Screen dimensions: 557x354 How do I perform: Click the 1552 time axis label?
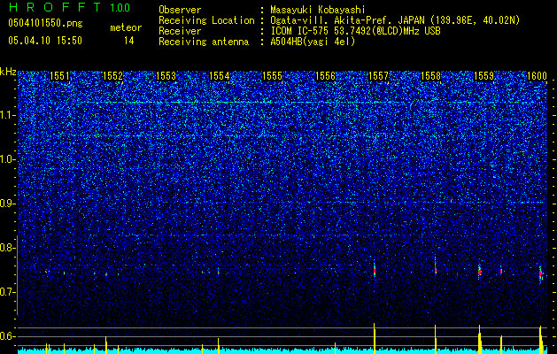click(112, 75)
